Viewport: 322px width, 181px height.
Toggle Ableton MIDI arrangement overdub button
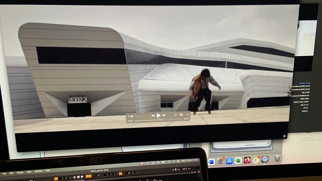click(x=87, y=176)
